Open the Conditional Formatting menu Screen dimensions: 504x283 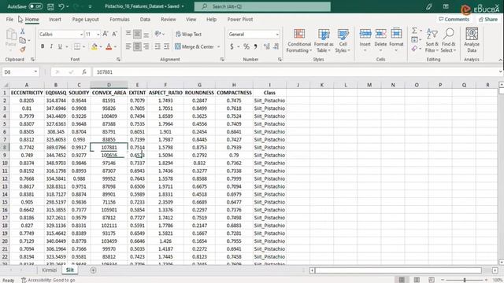tap(299, 41)
